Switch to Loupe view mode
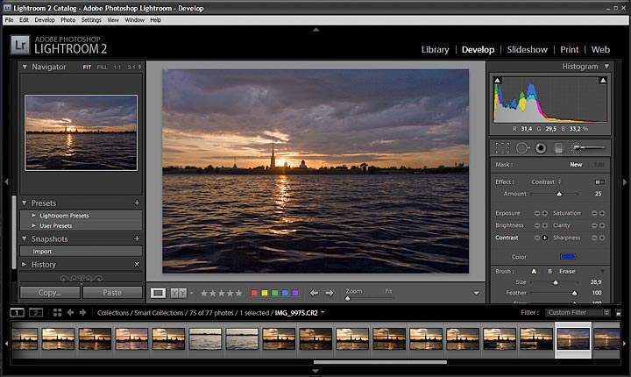The height and width of the screenshot is (377, 631). [159, 293]
